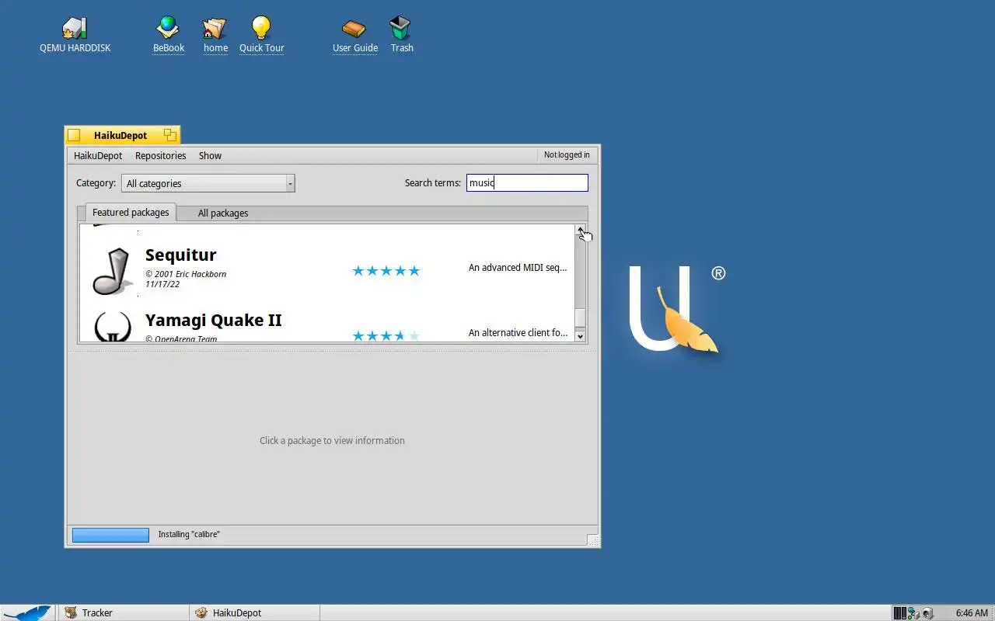Click the package list scroll down arrow
The width and height of the screenshot is (995, 621).
pyautogui.click(x=580, y=336)
